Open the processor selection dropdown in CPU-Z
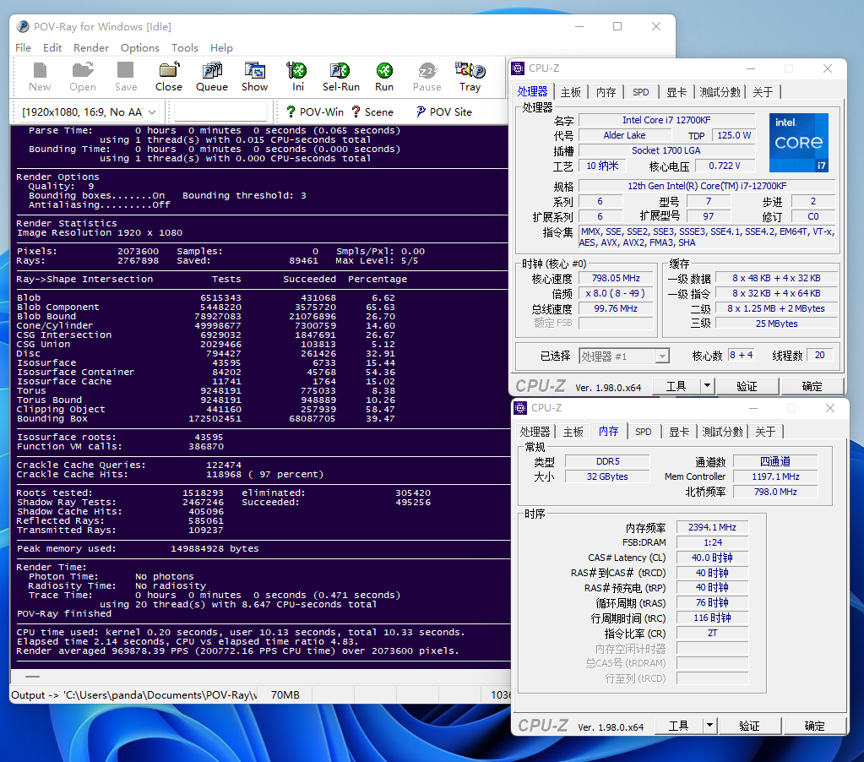 coord(662,357)
